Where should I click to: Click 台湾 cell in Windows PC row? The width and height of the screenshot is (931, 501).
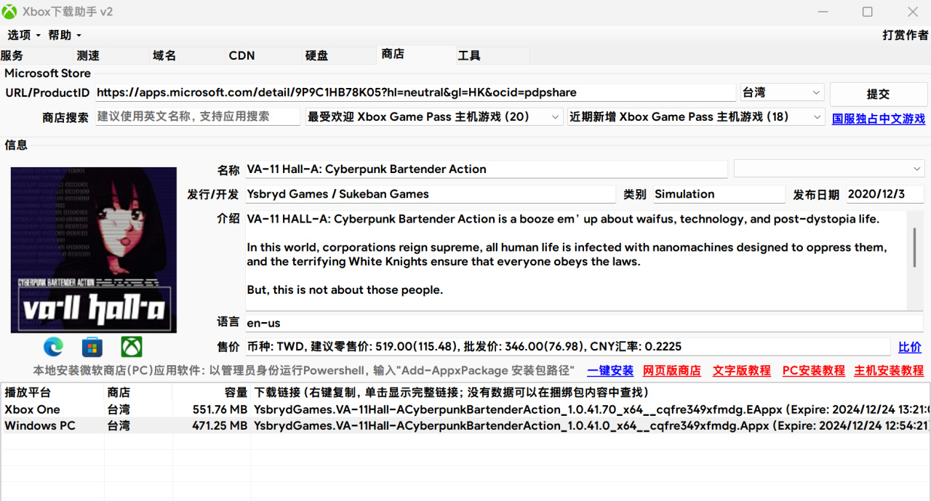pos(119,425)
